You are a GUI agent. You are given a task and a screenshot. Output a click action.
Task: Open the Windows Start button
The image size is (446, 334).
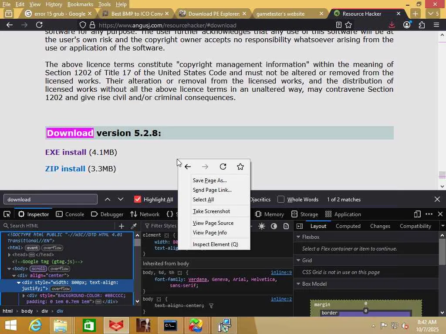11,325
